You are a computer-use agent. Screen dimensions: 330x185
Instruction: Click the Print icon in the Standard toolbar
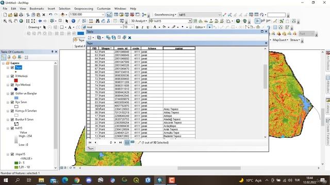[21, 15]
